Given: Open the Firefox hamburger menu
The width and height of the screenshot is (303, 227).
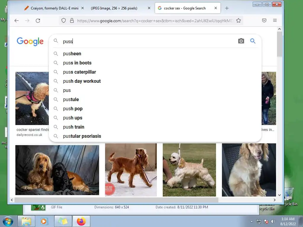Looking at the screenshot, I should click(x=275, y=20).
